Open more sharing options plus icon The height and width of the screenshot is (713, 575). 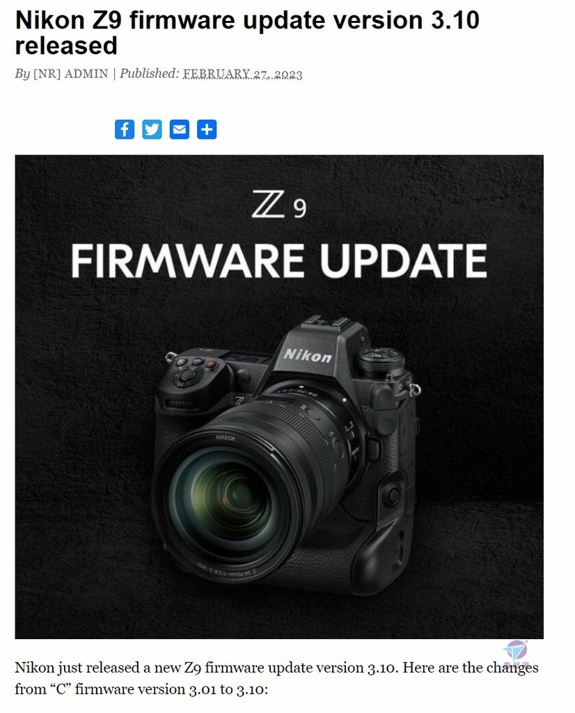[x=206, y=130]
